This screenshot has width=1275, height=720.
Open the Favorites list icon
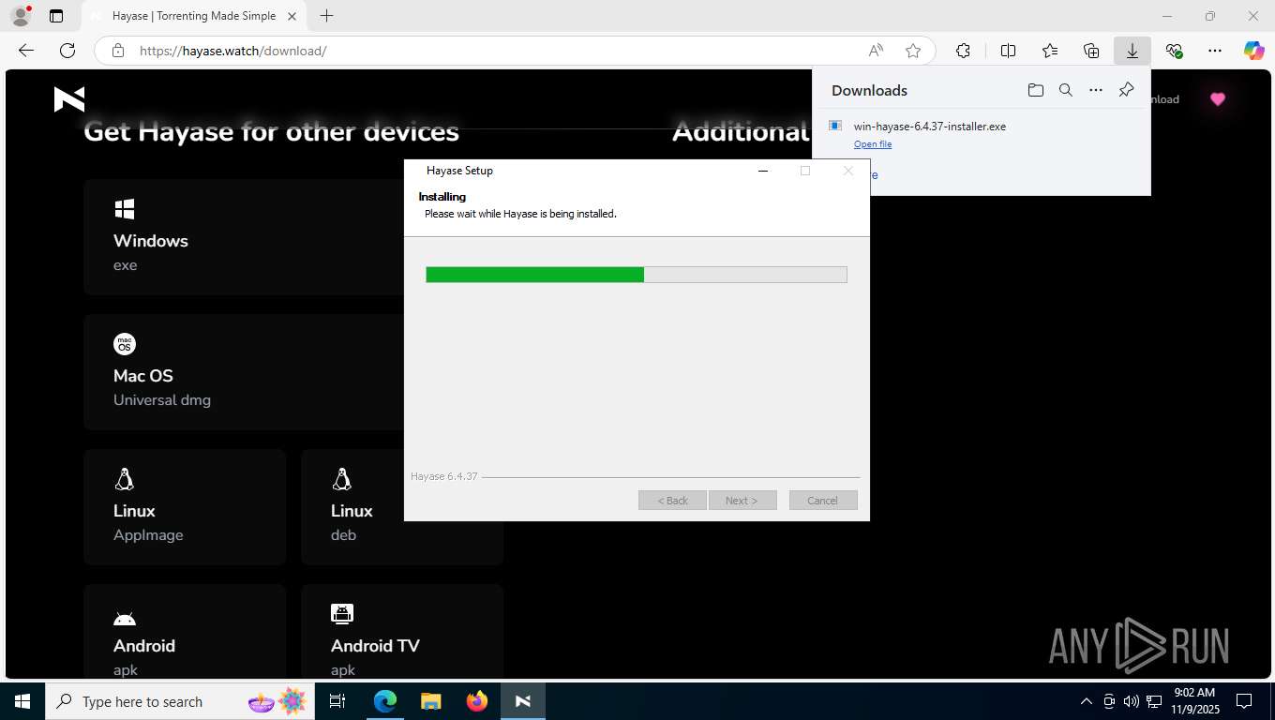coord(1050,51)
